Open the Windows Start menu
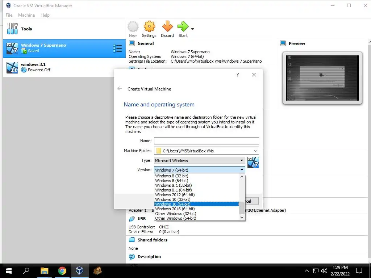 click(9, 271)
